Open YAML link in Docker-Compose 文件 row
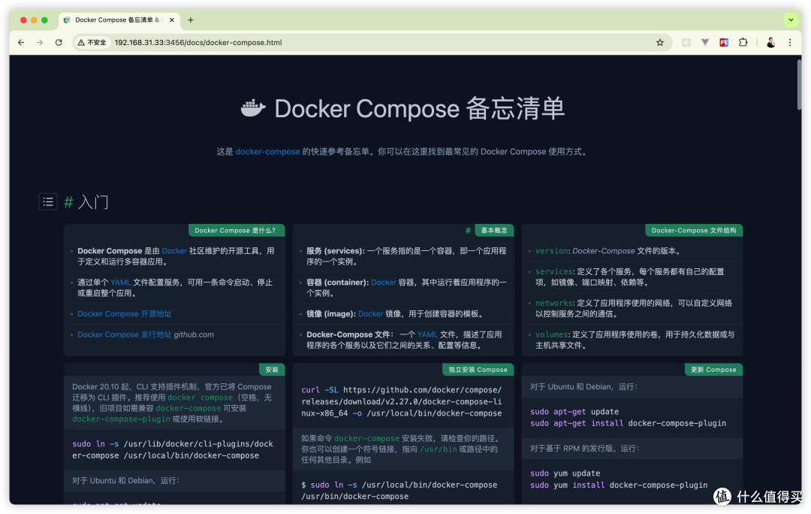The image size is (811, 514). coord(427,334)
